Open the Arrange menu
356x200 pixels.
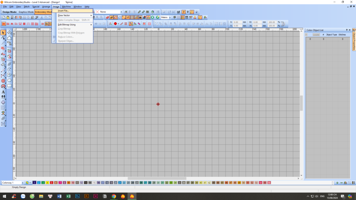[46, 7]
